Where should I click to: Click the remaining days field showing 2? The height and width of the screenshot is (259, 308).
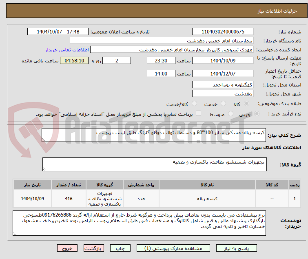click(117, 60)
